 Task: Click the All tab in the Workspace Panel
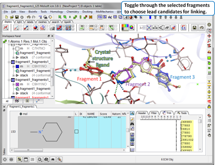click(7, 101)
